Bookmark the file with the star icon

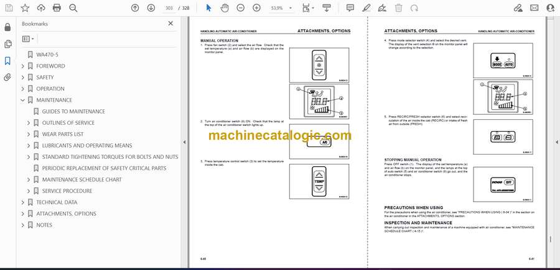(25, 8)
